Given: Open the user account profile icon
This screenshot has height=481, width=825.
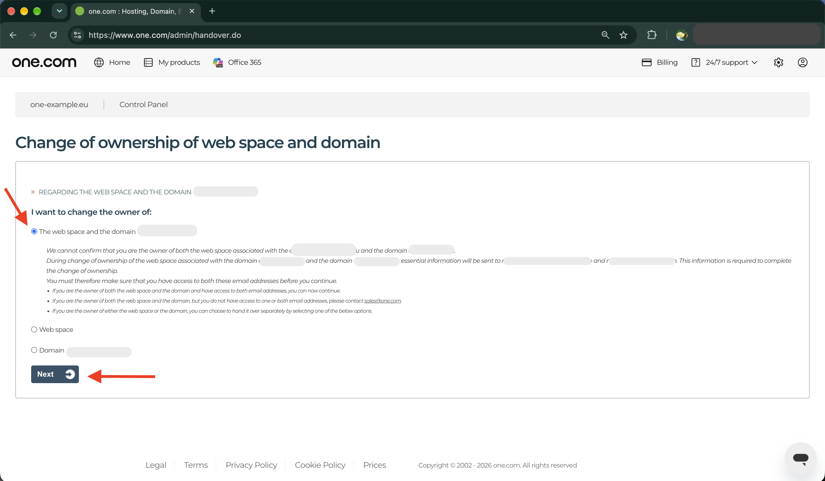Looking at the screenshot, I should [803, 62].
